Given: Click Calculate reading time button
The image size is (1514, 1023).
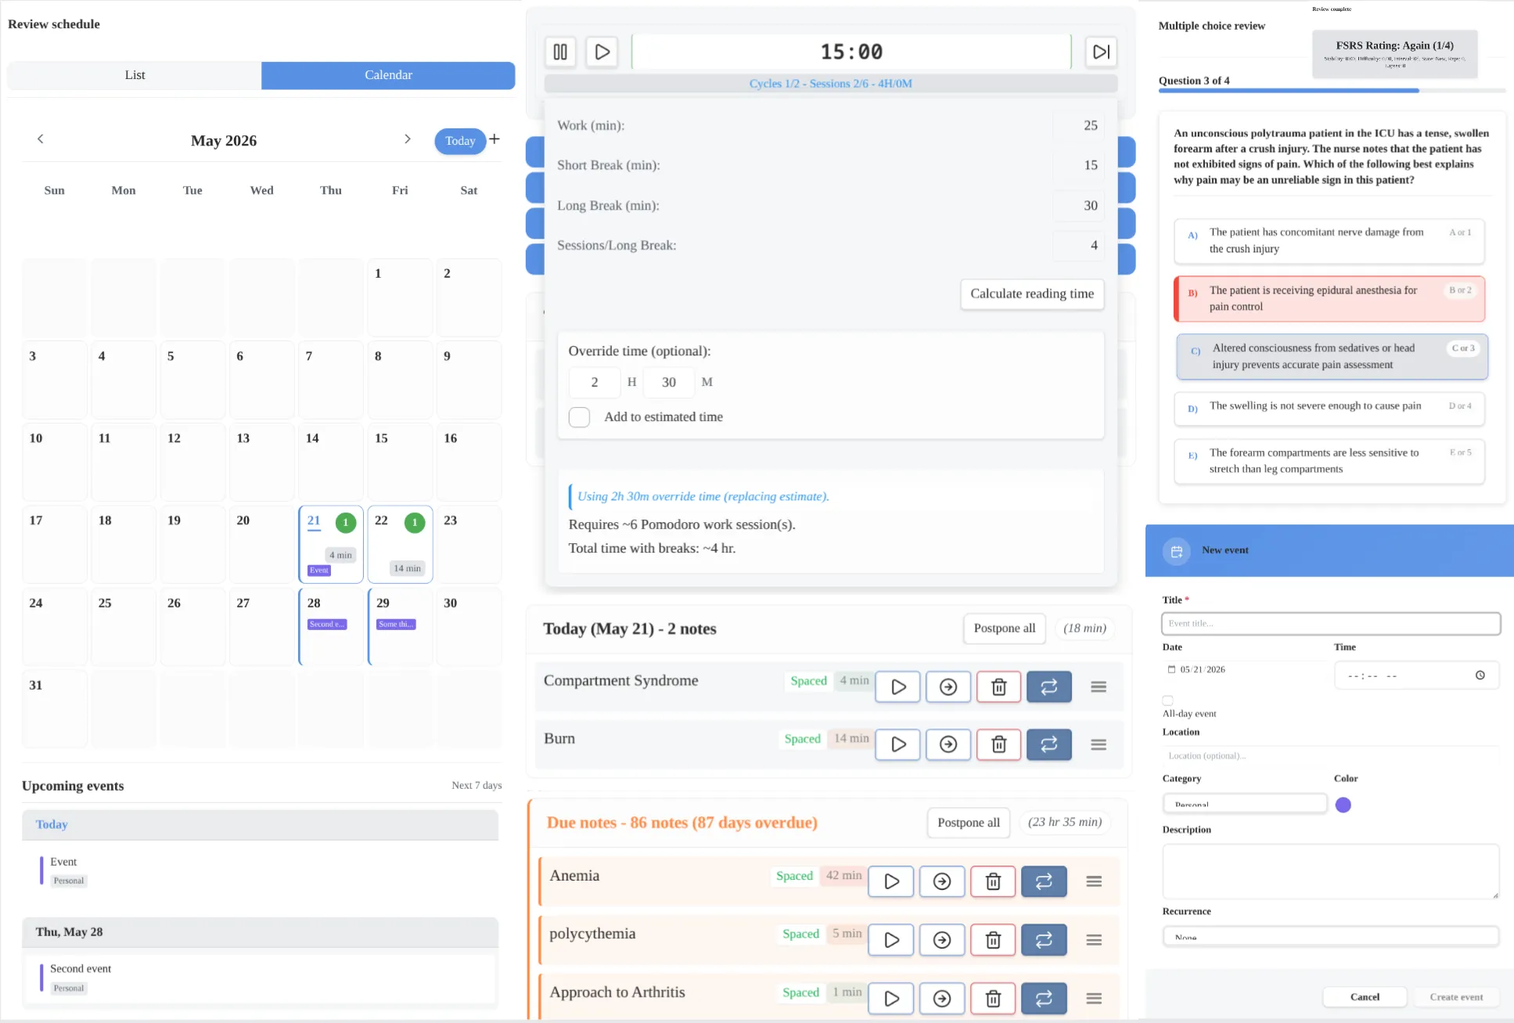Looking at the screenshot, I should click(1032, 294).
